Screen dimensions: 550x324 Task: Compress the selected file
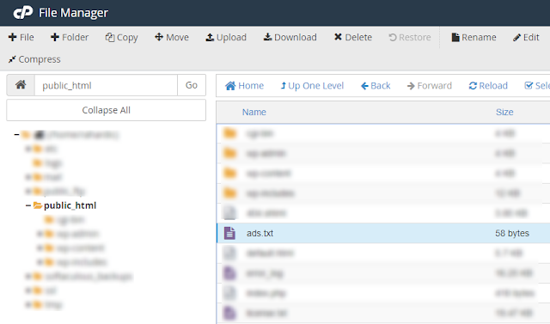point(34,59)
